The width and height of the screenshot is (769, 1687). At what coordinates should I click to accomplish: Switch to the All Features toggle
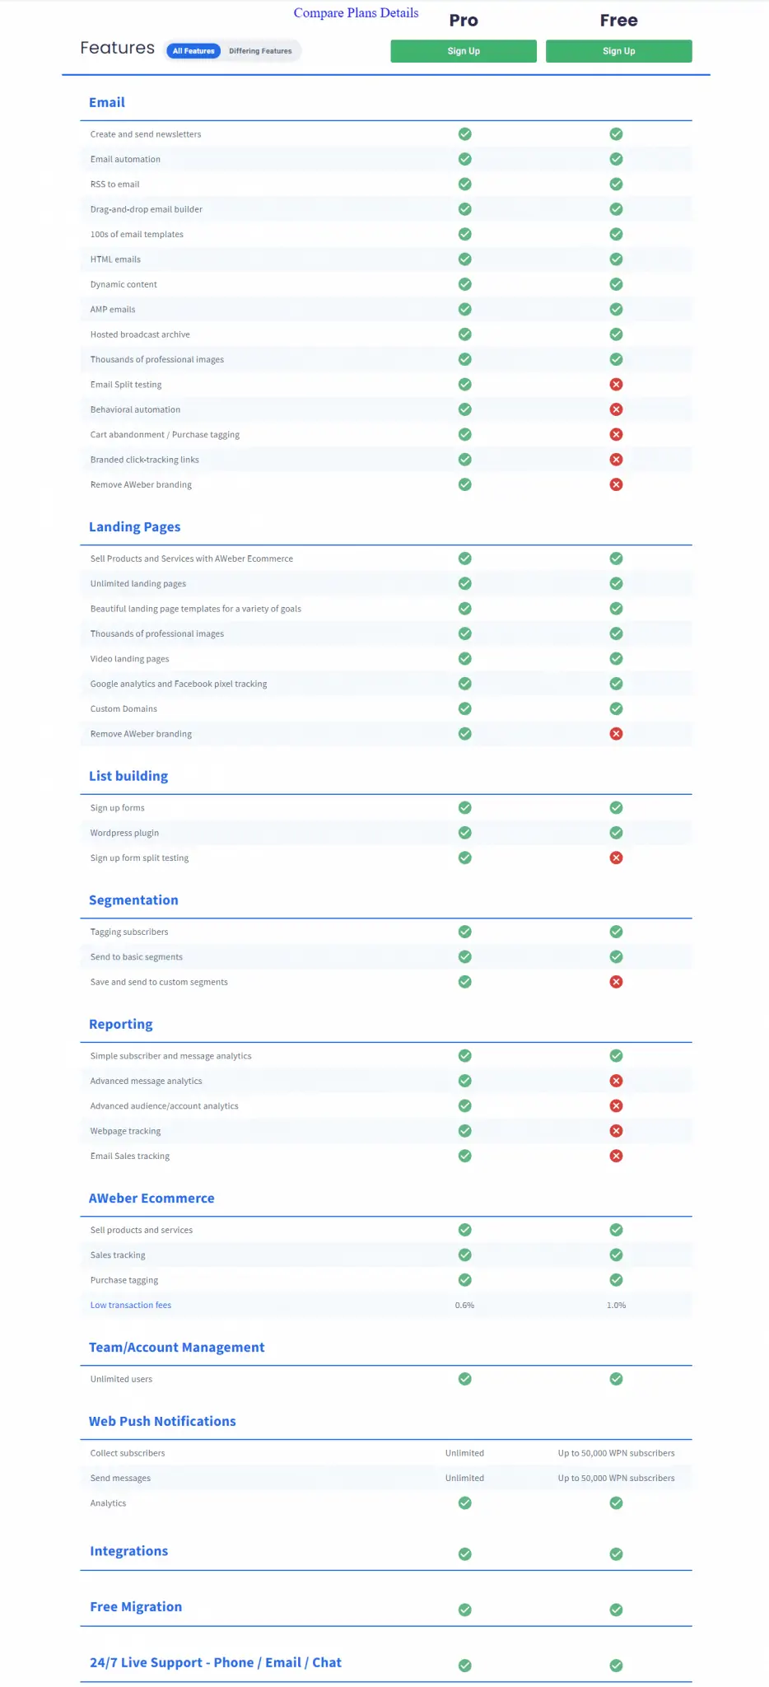pos(193,51)
